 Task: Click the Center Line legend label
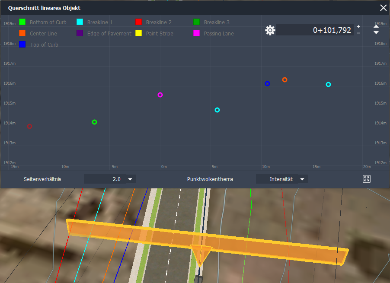point(43,33)
